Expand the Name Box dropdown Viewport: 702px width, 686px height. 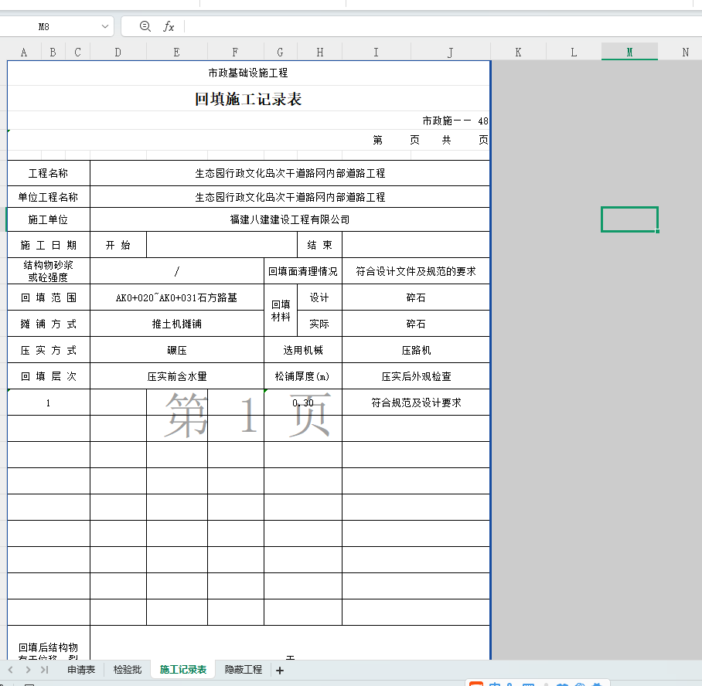tap(105, 26)
